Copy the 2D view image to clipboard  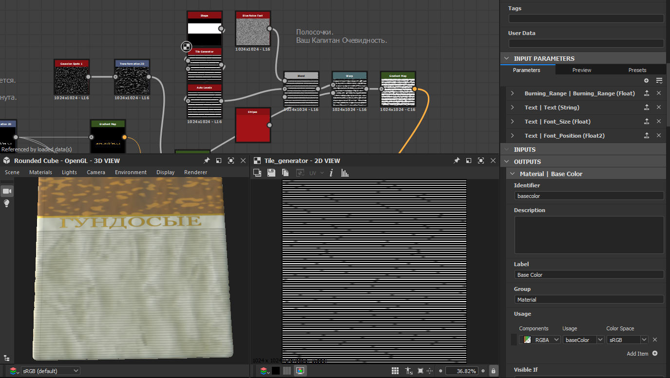[286, 173]
